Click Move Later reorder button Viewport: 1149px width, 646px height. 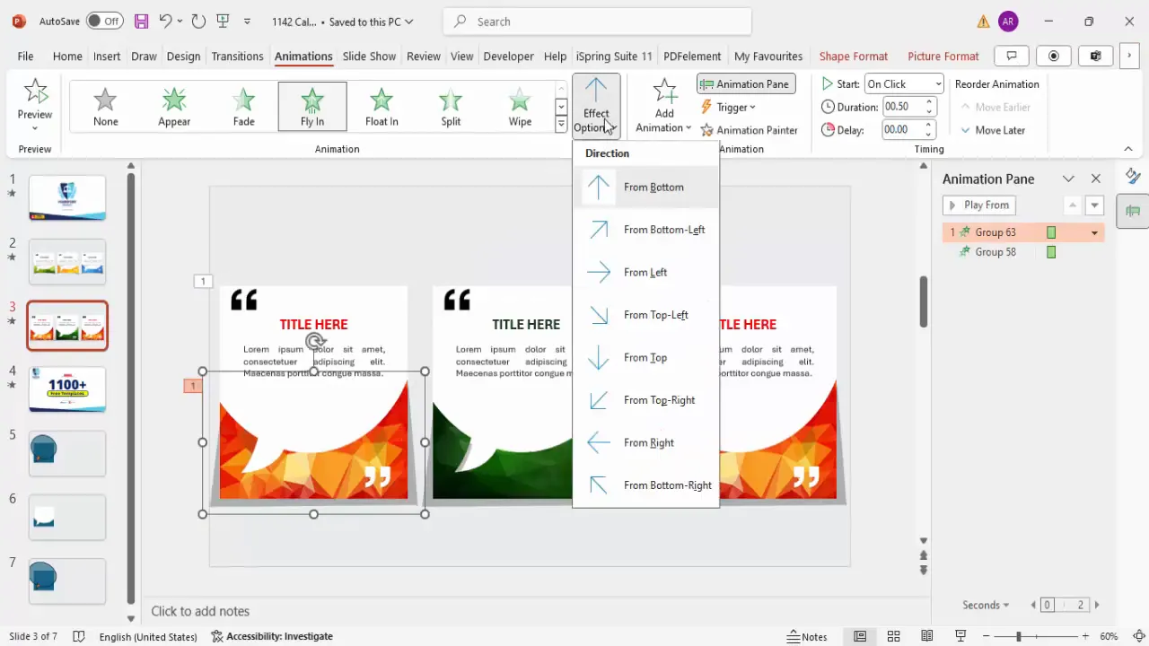(993, 130)
